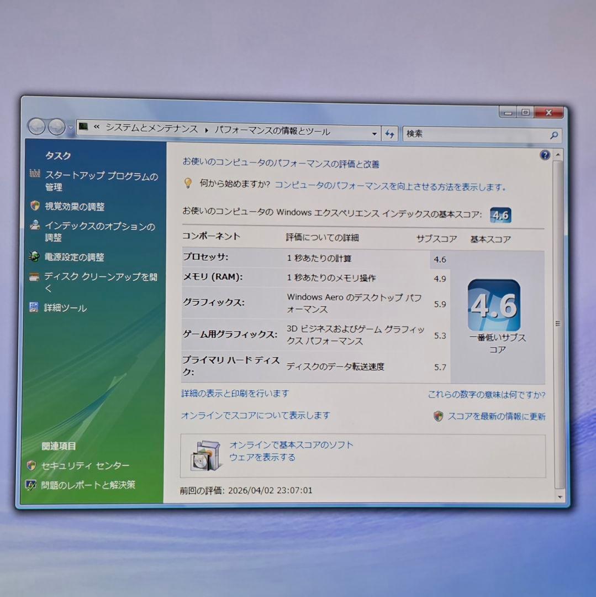Click the refresh button beside address bar

coord(389,134)
